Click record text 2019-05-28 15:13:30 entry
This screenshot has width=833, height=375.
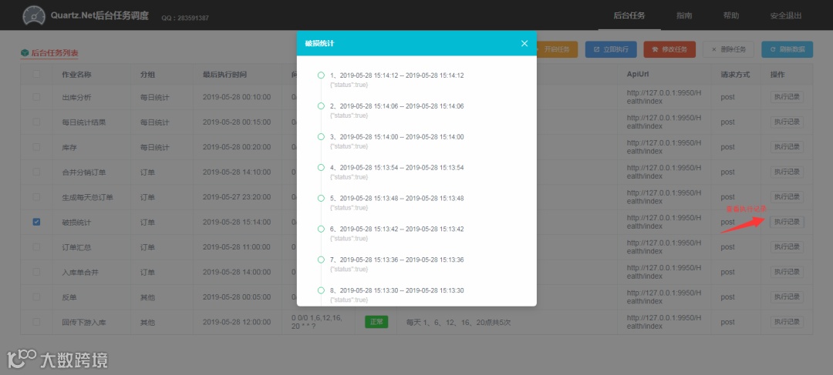tap(397, 290)
